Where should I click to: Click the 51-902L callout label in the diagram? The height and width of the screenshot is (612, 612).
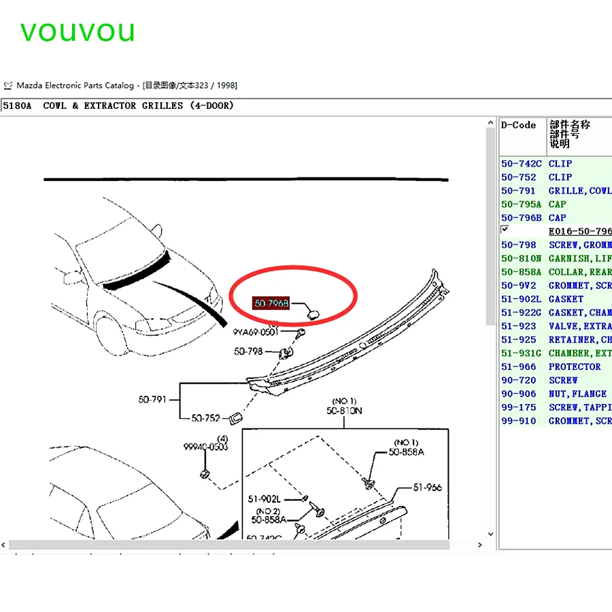tap(265, 499)
